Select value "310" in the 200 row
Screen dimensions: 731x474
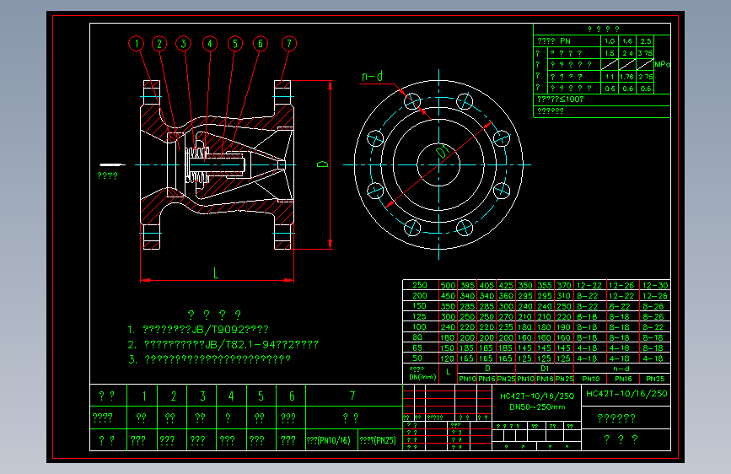563,296
